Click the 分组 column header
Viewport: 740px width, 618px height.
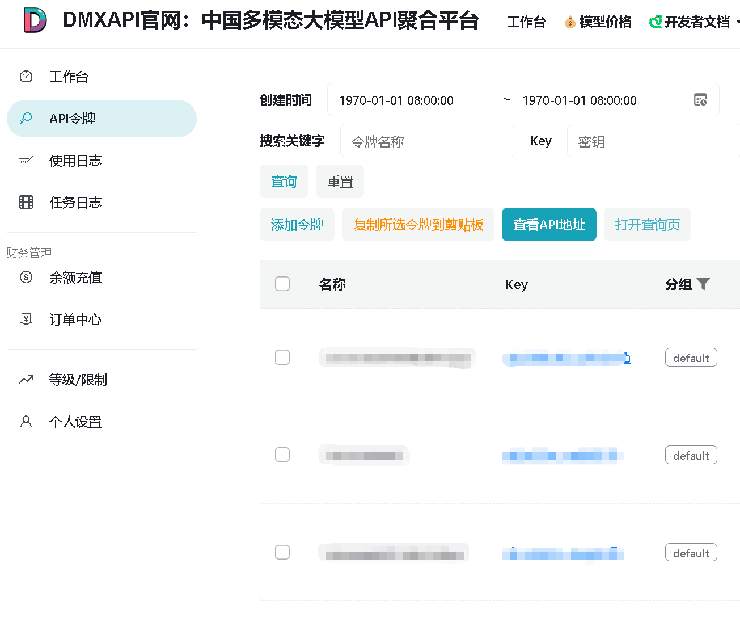pyautogui.click(x=679, y=284)
